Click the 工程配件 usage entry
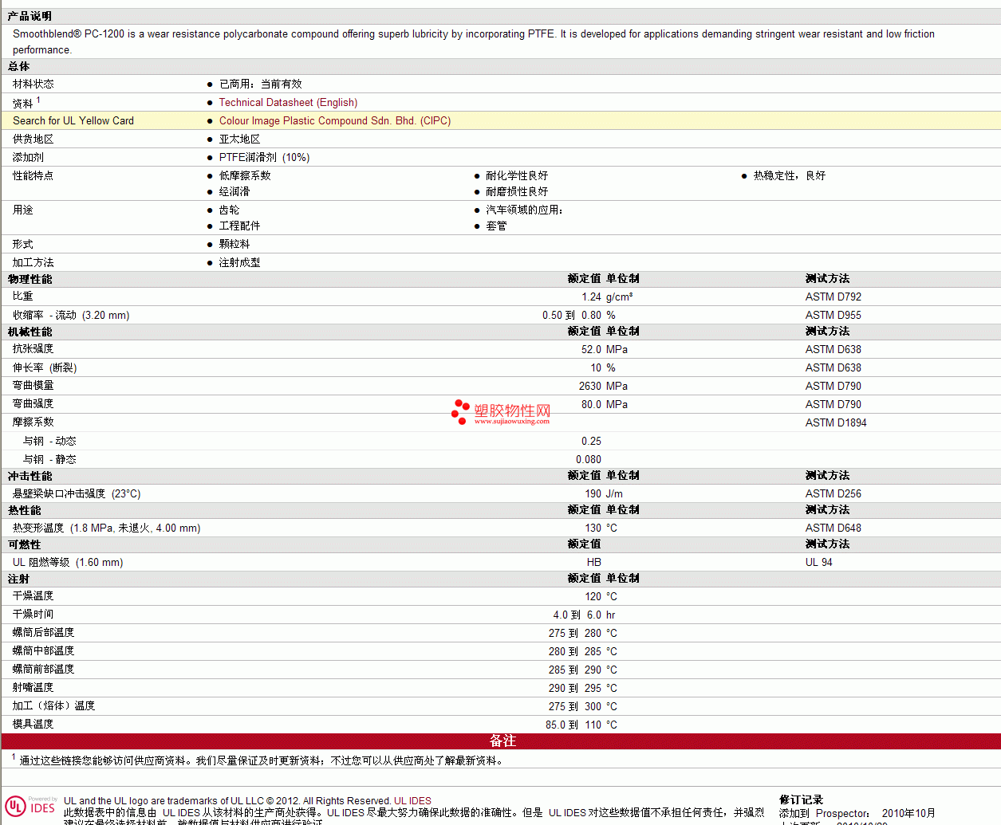 point(239,226)
